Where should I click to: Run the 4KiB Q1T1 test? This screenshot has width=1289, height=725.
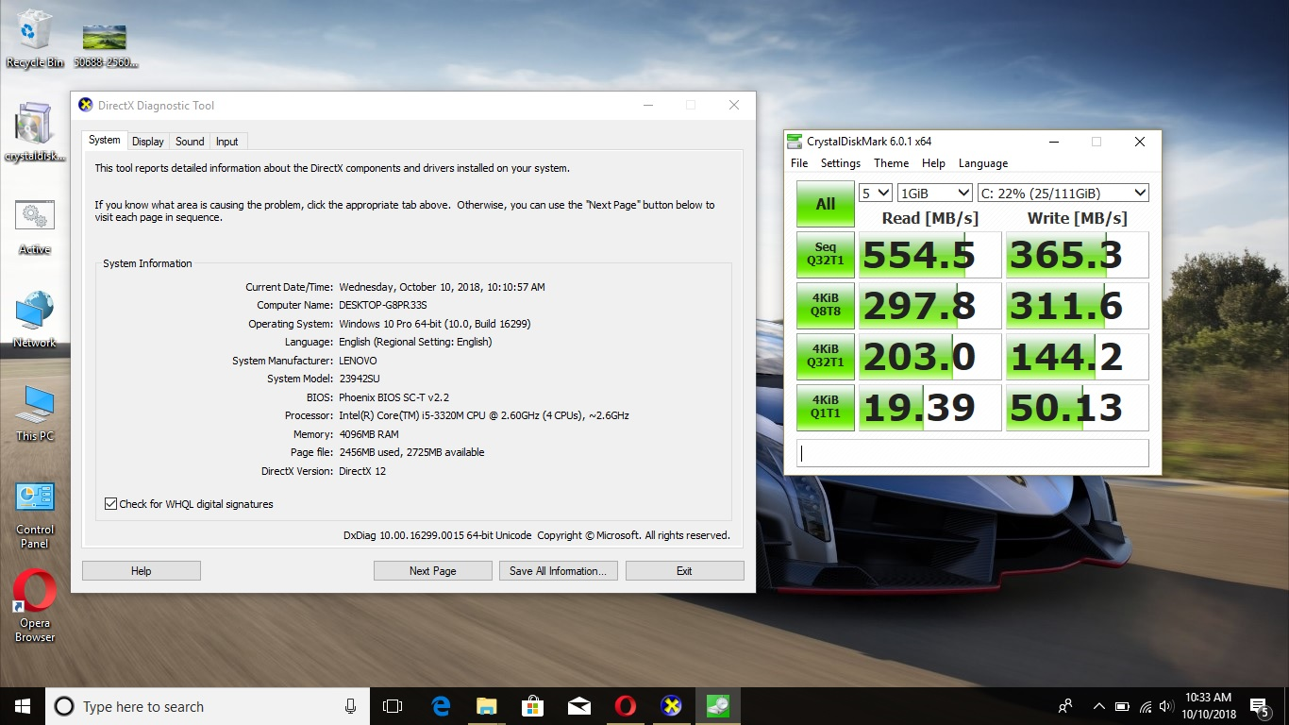[826, 408]
